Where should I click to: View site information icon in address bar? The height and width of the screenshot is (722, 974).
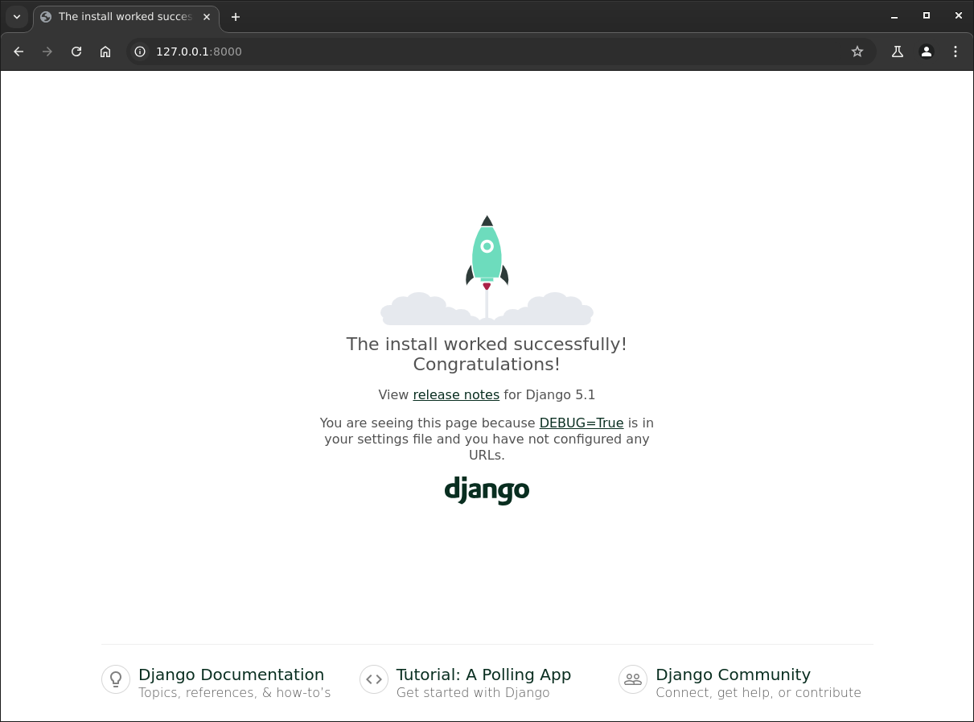[140, 52]
